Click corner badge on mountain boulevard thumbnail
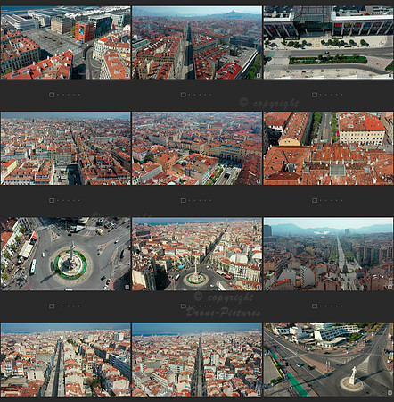The height and width of the screenshot is (402, 394). (390, 287)
